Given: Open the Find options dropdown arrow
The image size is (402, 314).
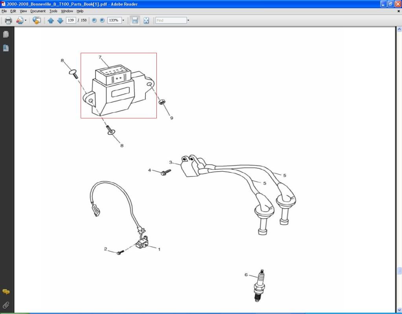Looking at the screenshot, I should pos(188,20).
